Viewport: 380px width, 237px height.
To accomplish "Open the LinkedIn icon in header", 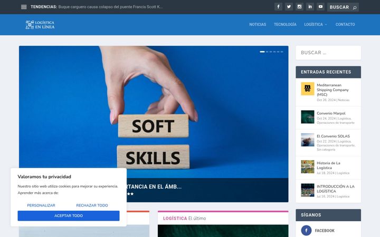I will pos(310,7).
